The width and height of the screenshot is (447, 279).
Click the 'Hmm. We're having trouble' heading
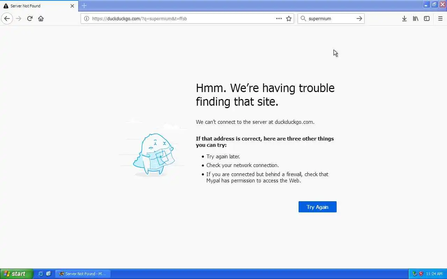click(265, 95)
